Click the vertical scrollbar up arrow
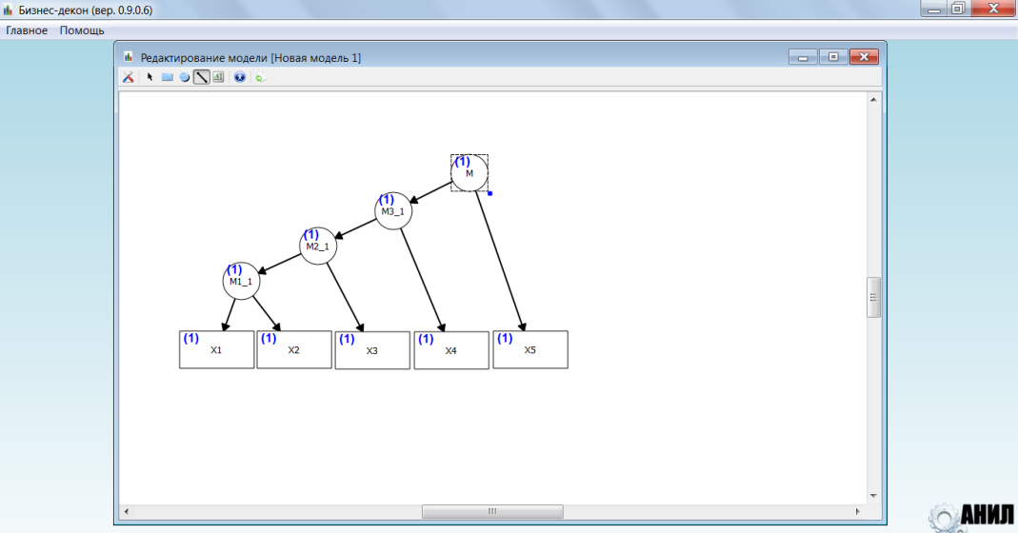 pyautogui.click(x=873, y=99)
